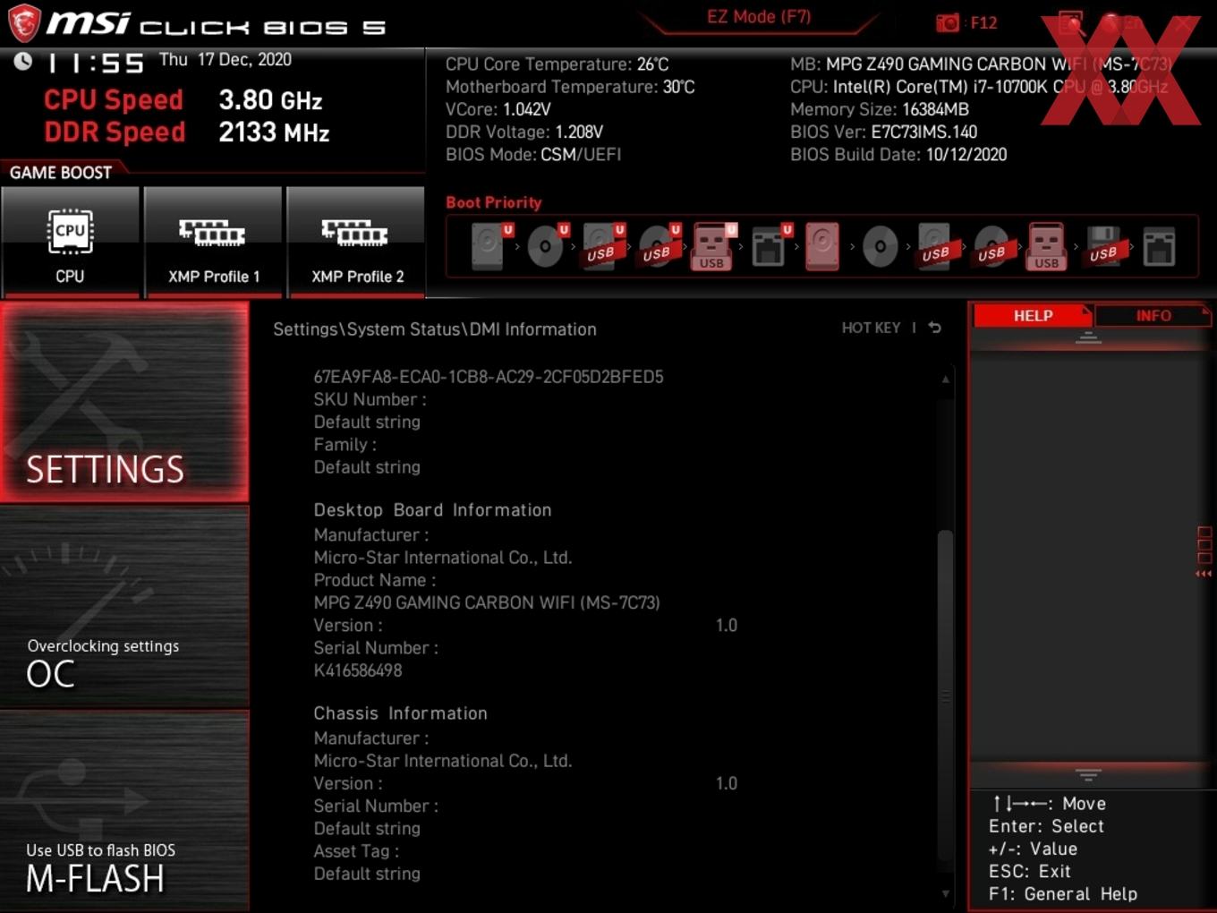Click the MSI dragon shield logo

coord(24,23)
